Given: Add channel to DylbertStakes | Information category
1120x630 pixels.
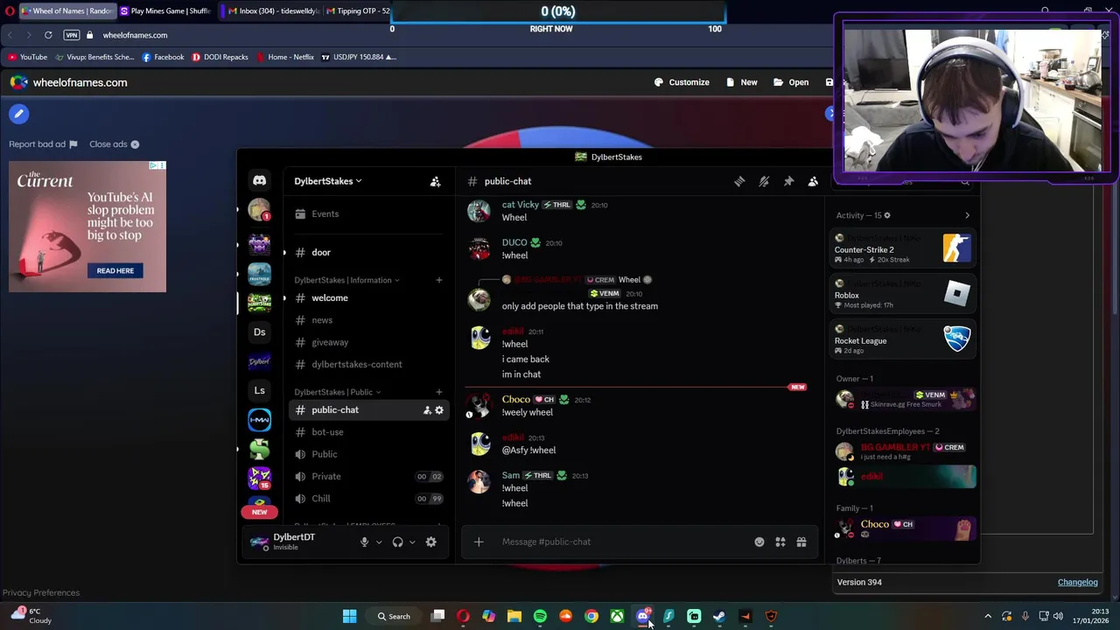Looking at the screenshot, I should point(439,280).
